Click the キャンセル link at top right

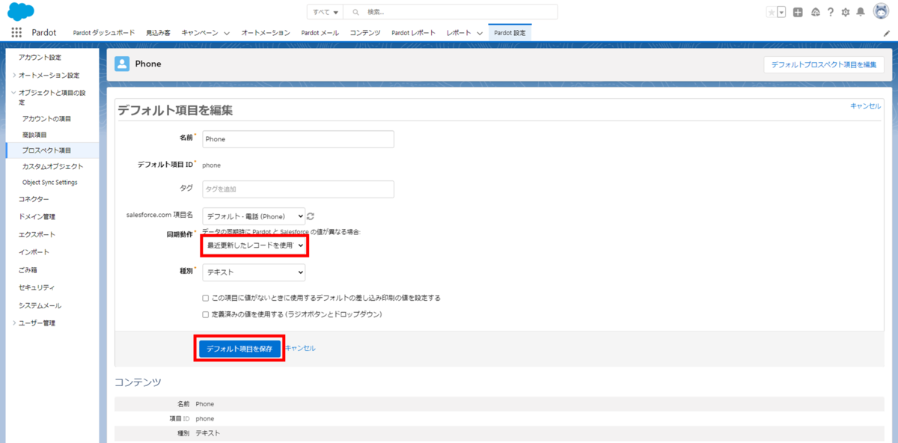pos(865,106)
